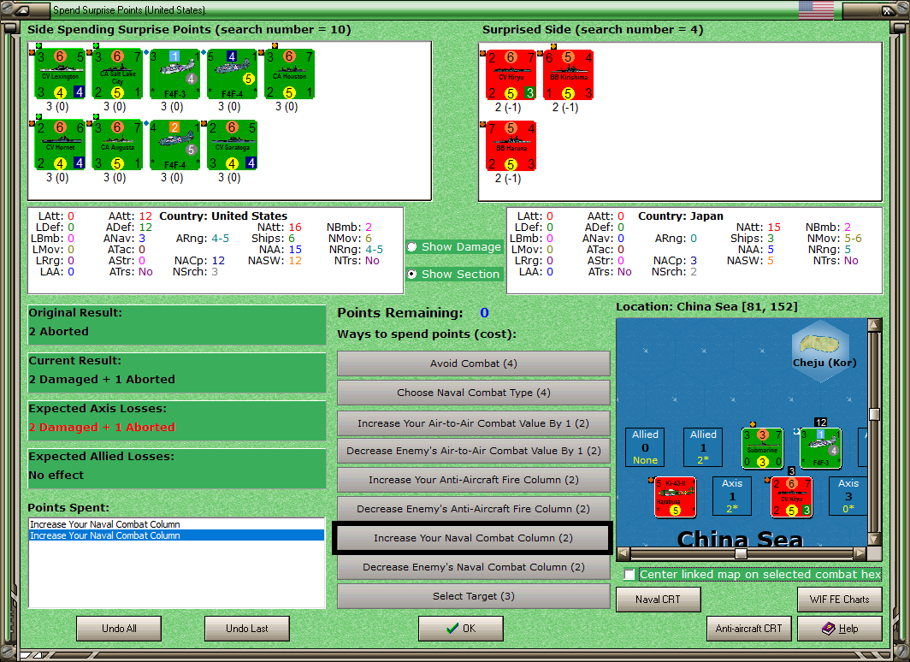
Task: Pick the CV Saratoga unit counter
Action: pyautogui.click(x=232, y=145)
